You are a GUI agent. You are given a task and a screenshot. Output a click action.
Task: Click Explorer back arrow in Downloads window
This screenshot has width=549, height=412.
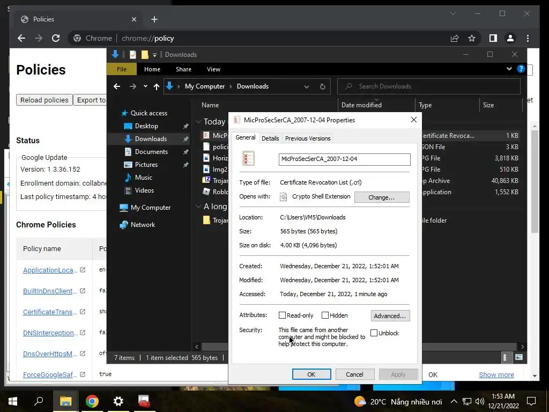click(x=117, y=86)
